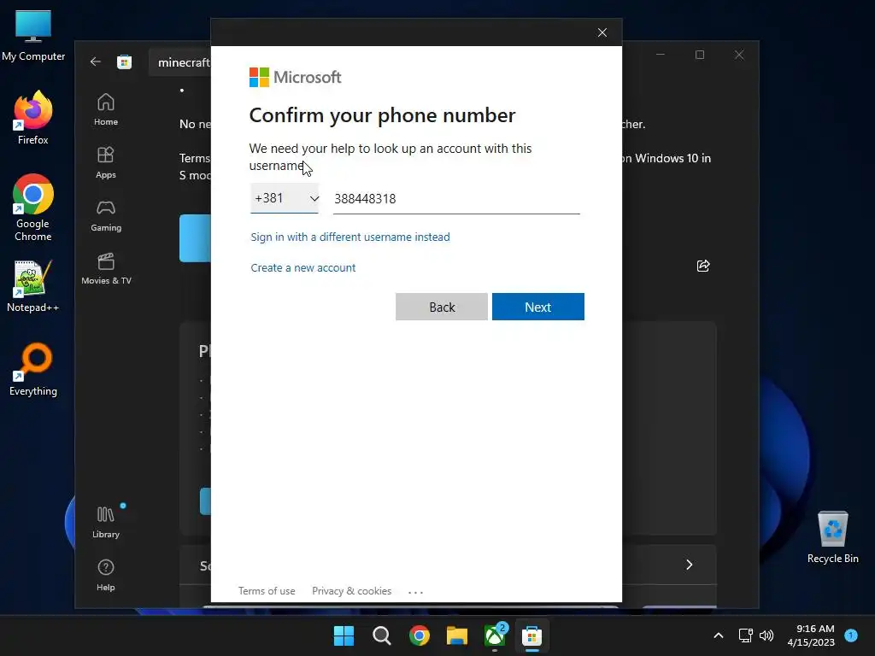Click the Back button
Screen dimensions: 875x656
442,307
